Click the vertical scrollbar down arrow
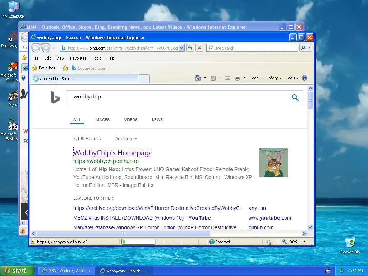Viewport: 368px width, 276px height. tap(310, 227)
